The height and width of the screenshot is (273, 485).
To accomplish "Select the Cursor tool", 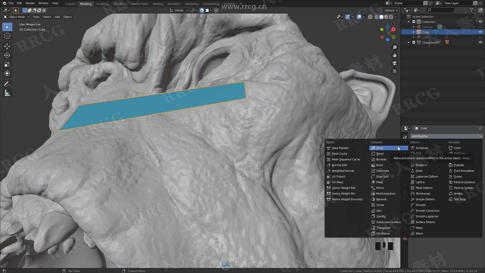I will 7,36.
